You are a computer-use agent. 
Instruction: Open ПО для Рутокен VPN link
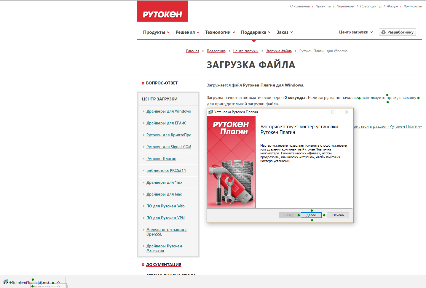(165, 218)
